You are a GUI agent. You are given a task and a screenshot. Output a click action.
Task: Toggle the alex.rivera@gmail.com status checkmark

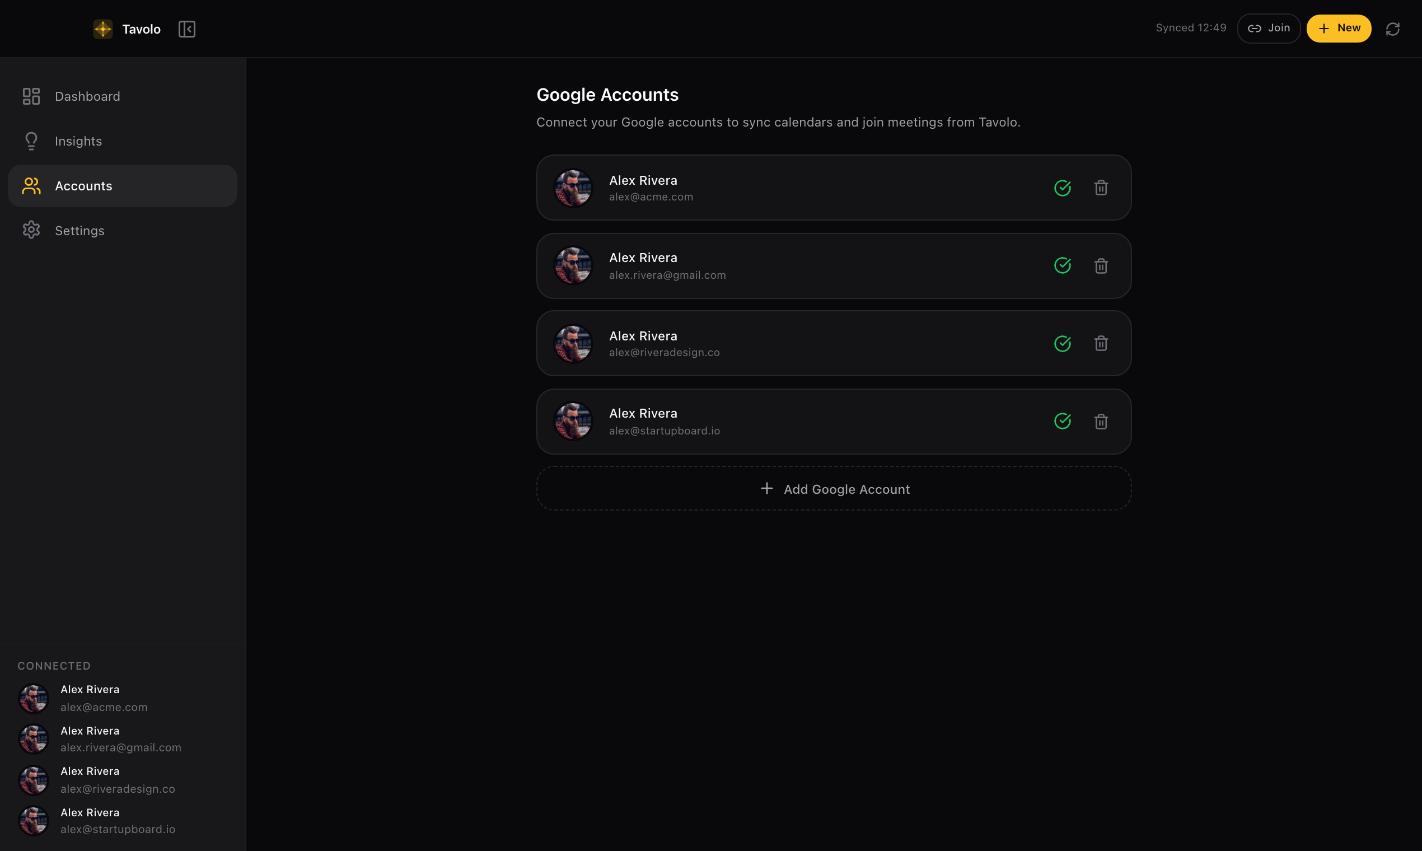pos(1062,265)
